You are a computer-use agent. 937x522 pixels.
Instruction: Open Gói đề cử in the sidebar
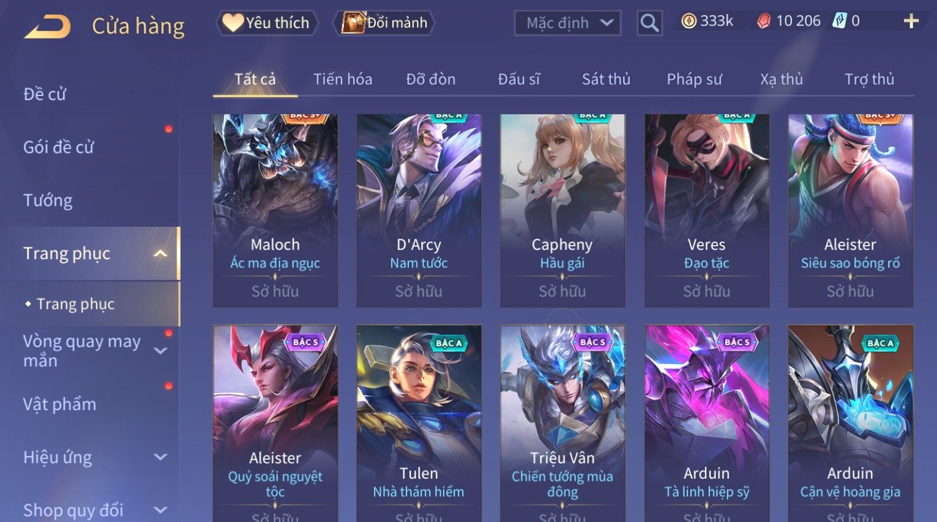click(59, 147)
